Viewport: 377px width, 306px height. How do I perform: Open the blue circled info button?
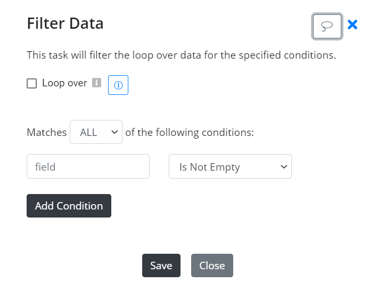click(118, 85)
